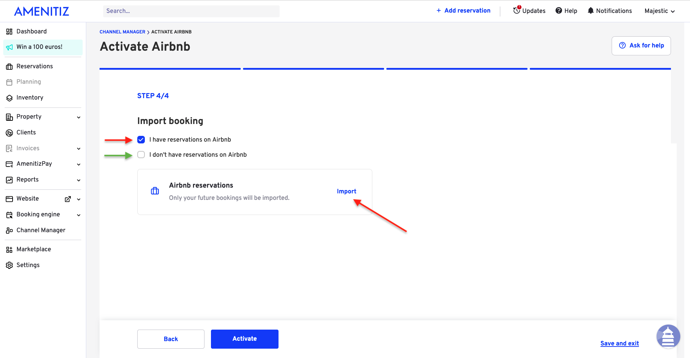This screenshot has height=358, width=690.
Task: Click the Updates label in top bar
Action: (x=534, y=11)
